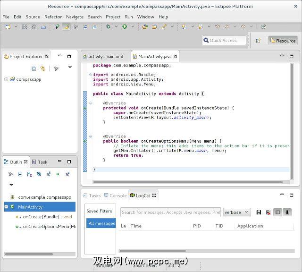Screen dimensions: 302x272
Task: Switch to the activity_main.xml editor tab
Action: tap(105, 57)
